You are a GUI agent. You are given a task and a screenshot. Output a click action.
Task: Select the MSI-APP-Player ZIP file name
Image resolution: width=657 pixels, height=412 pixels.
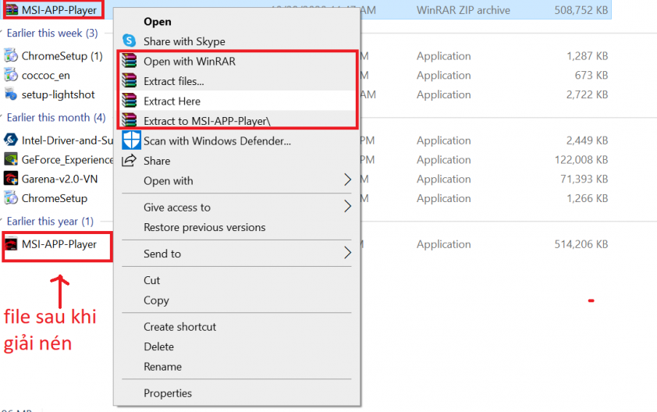point(59,10)
